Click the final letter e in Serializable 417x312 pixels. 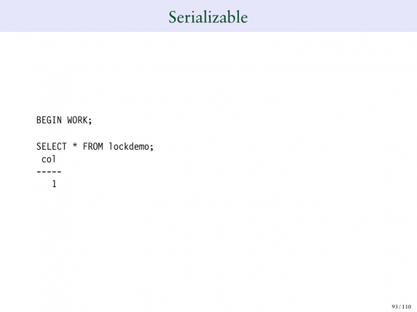(243, 17)
